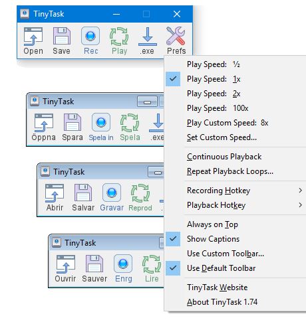306x324 pixels.
Task: Toggle Always on Top
Action: 235,224
